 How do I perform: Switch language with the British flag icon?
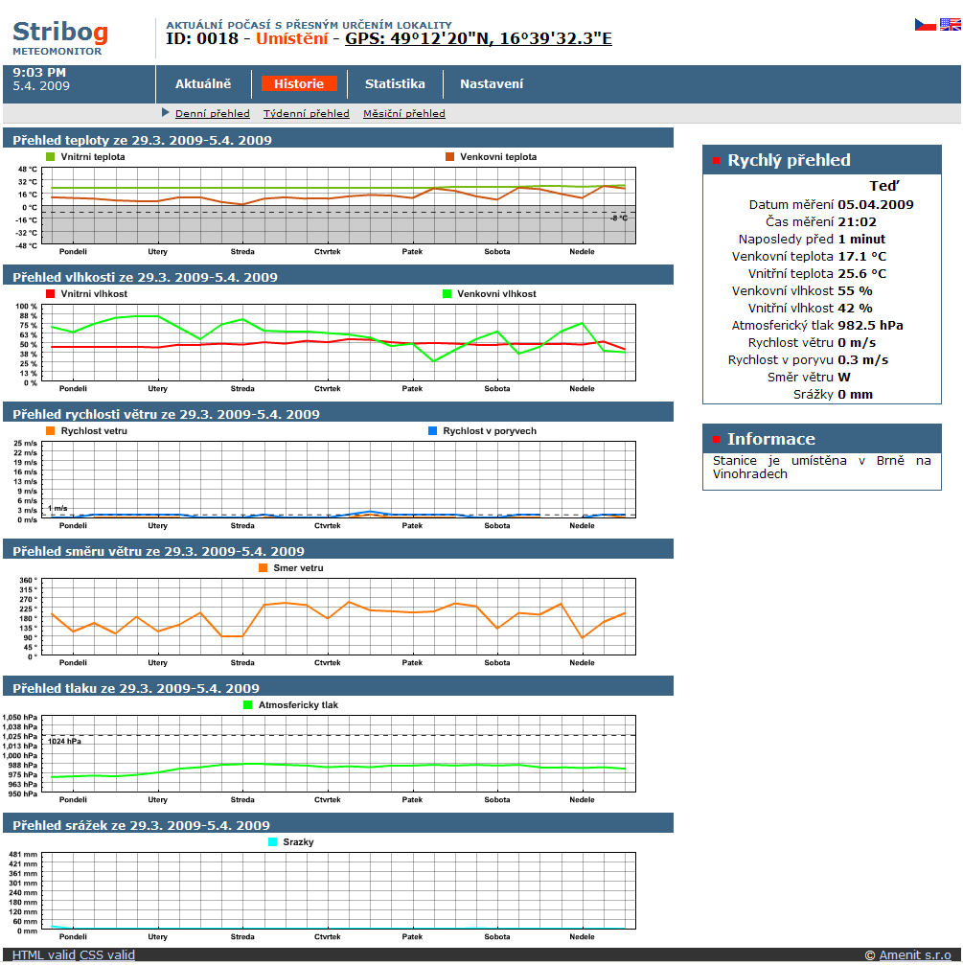pos(950,25)
